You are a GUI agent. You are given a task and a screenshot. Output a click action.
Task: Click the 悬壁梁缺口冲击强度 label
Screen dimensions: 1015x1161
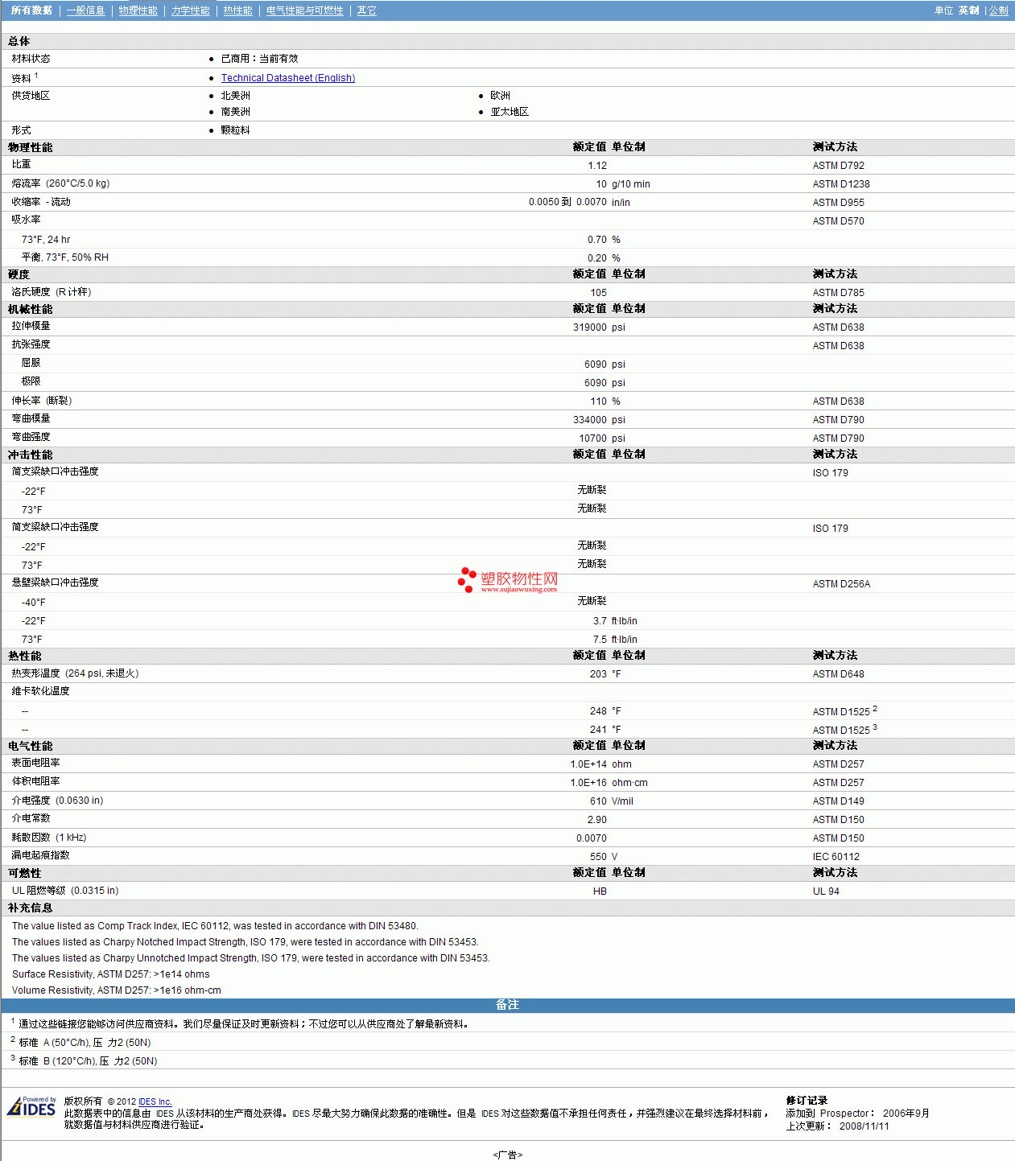[55, 583]
